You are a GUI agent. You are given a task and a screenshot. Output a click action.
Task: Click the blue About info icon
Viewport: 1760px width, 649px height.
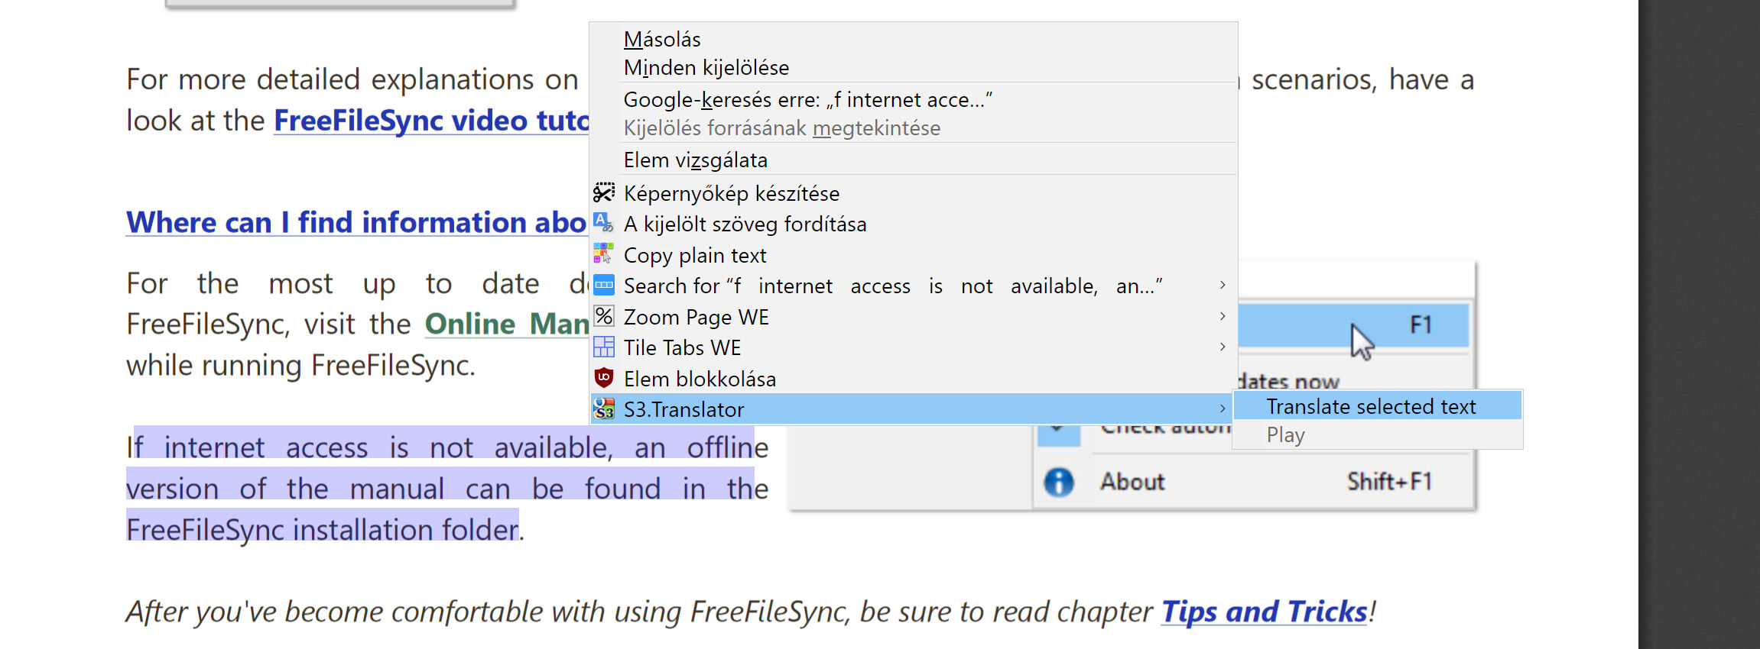coord(1059,482)
